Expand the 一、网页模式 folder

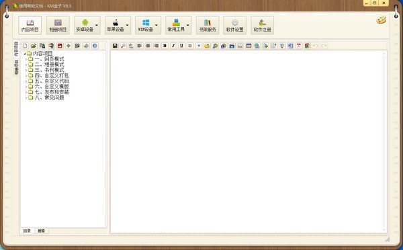pos(26,59)
